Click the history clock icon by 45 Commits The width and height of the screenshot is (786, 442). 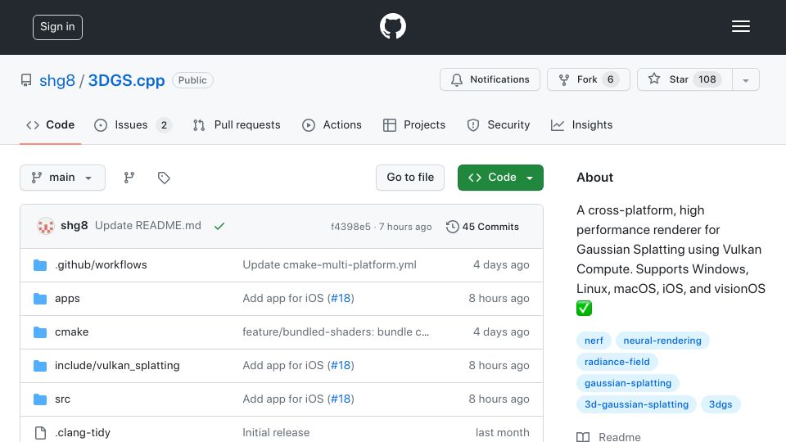coord(452,227)
